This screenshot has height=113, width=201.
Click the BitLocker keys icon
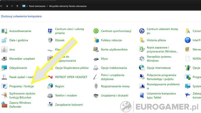pyautogui.click(x=4, y=96)
